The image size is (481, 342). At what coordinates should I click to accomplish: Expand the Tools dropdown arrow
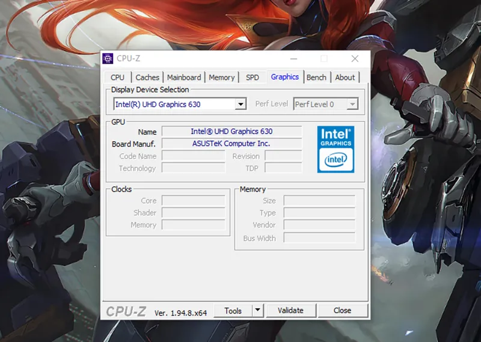point(258,310)
